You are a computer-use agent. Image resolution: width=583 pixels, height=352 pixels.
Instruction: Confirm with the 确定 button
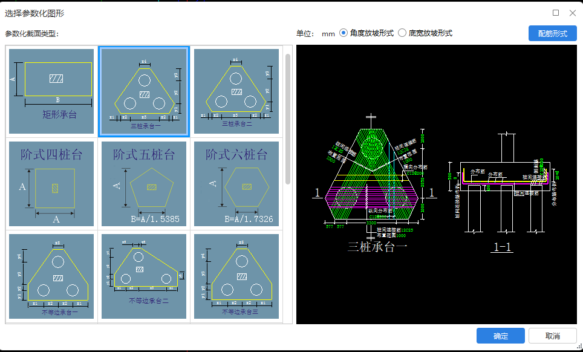(501, 336)
